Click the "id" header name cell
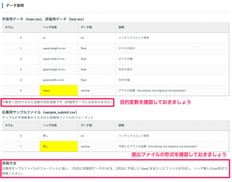The image size is (232, 182). 44,38
